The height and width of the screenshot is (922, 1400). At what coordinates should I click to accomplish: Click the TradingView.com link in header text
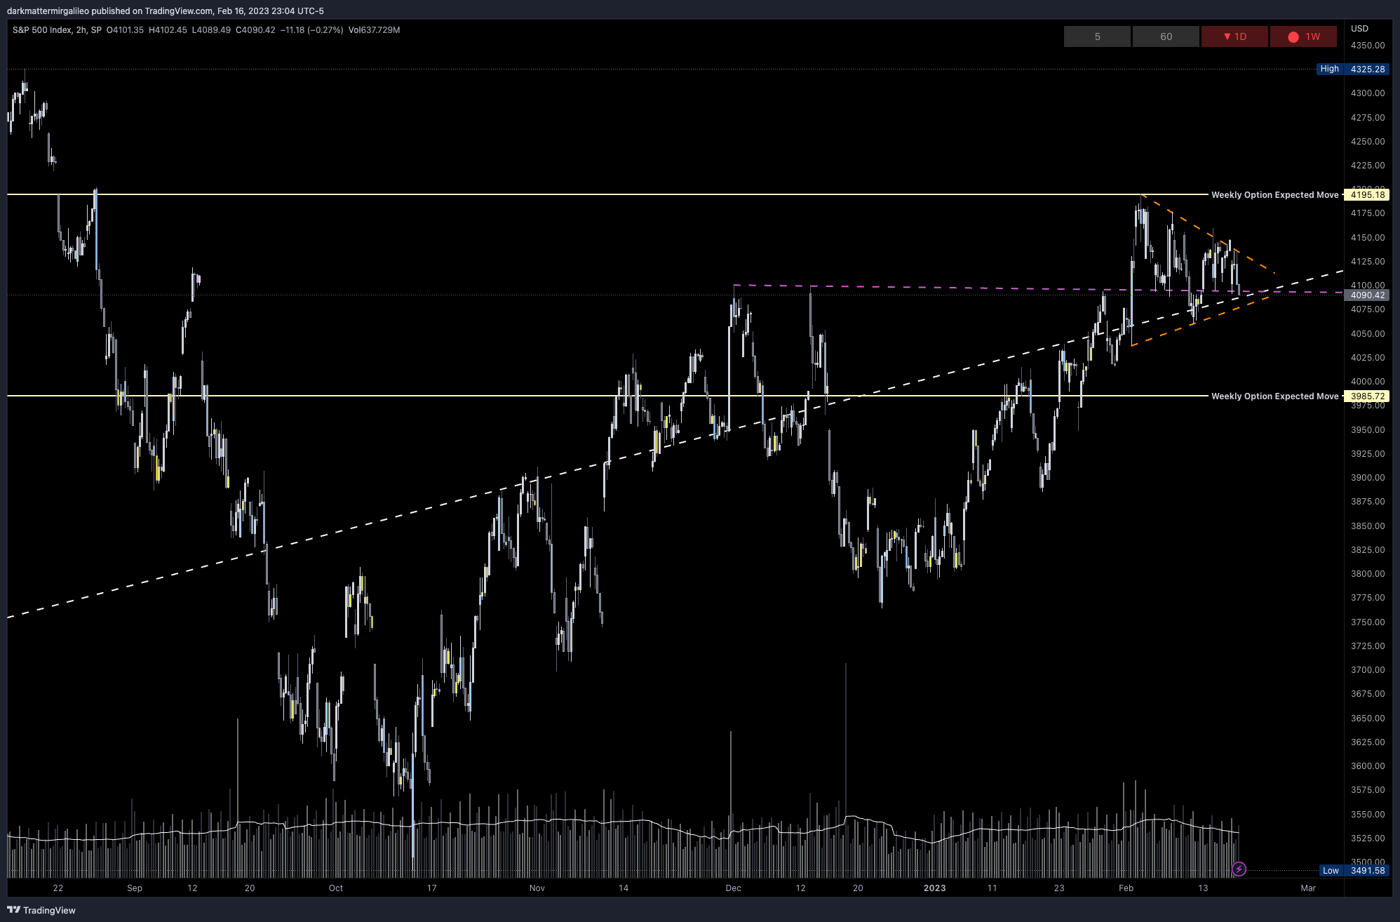179,11
